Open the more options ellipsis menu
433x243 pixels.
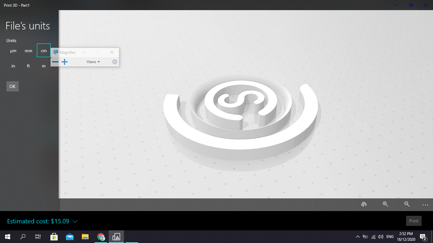click(425, 205)
